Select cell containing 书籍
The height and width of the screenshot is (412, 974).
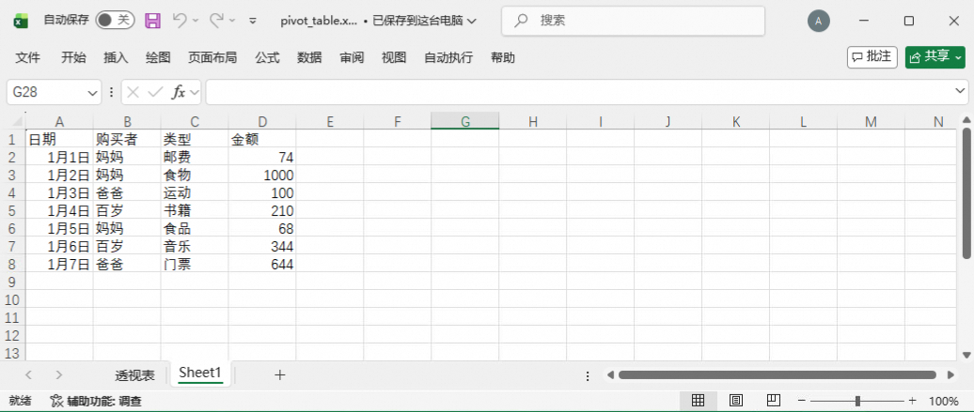click(x=195, y=211)
